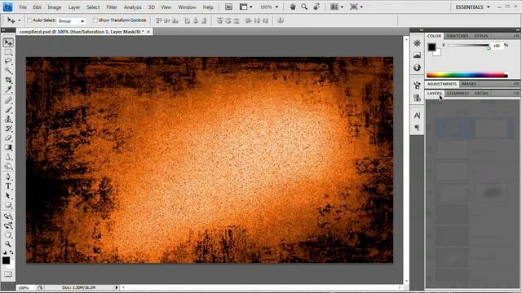Switch to the Styles tab
This screenshot has width=522, height=293.
point(481,36)
